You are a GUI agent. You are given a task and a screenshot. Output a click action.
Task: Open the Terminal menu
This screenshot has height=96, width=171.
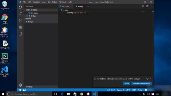click(63, 2)
